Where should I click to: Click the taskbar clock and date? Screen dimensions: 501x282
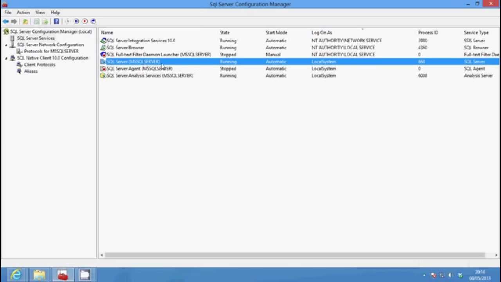[x=479, y=275]
